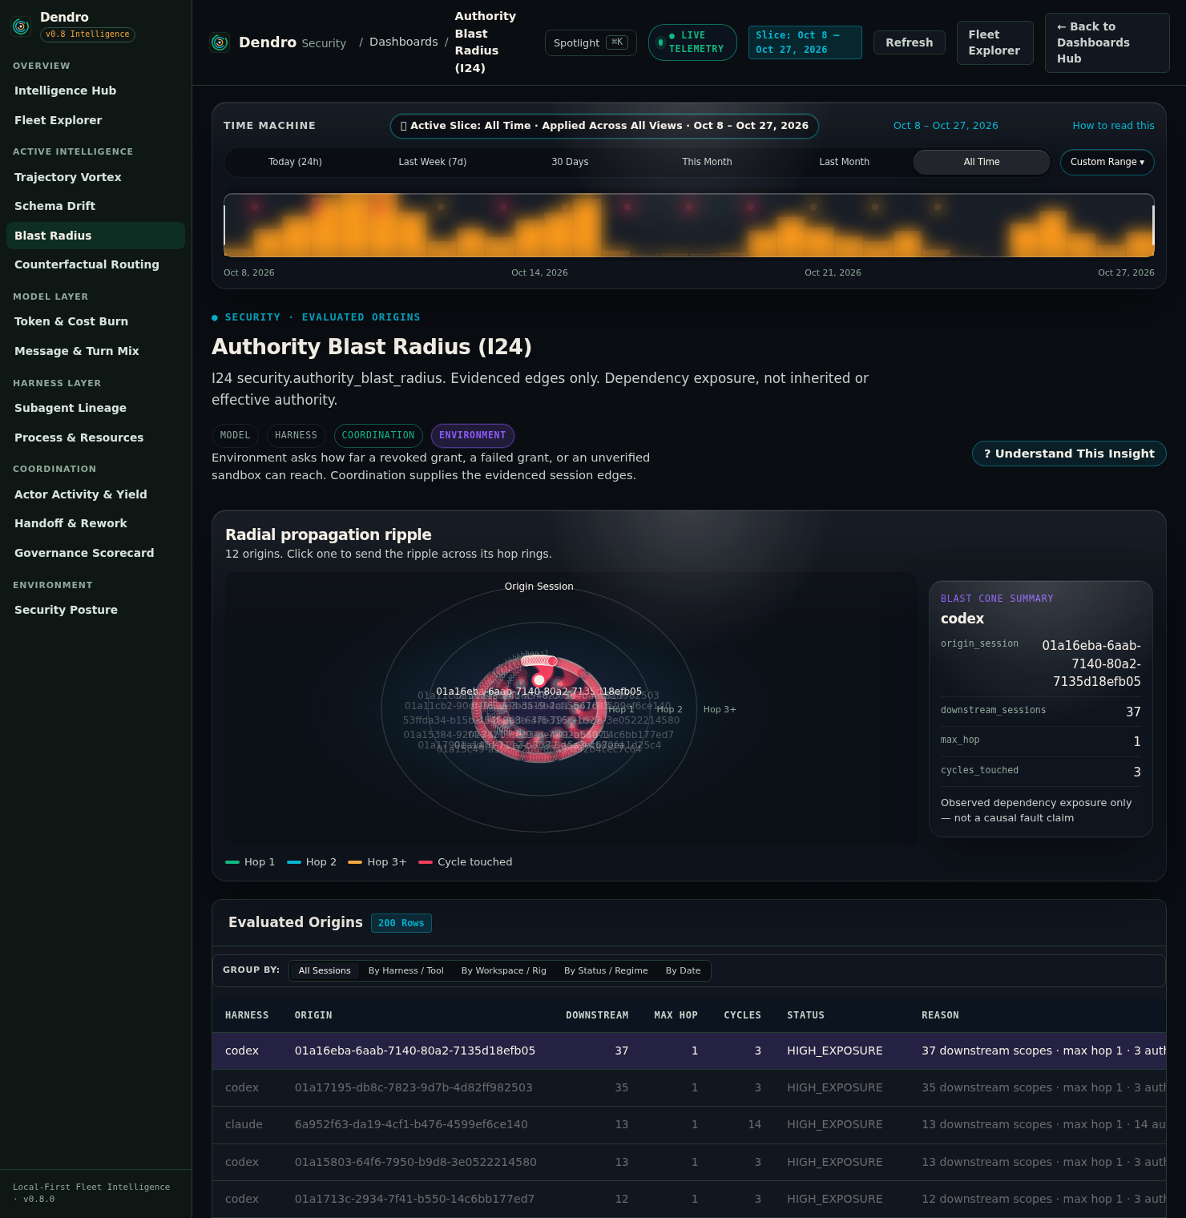Select the Last Week (7d) time range
The width and height of the screenshot is (1186, 1218).
433,162
